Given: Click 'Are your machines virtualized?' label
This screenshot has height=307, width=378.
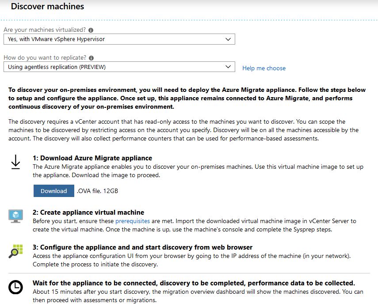Looking at the screenshot, I should coord(45,30).
